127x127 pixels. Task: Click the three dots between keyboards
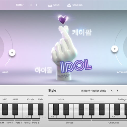pyautogui.click(x=44, y=117)
